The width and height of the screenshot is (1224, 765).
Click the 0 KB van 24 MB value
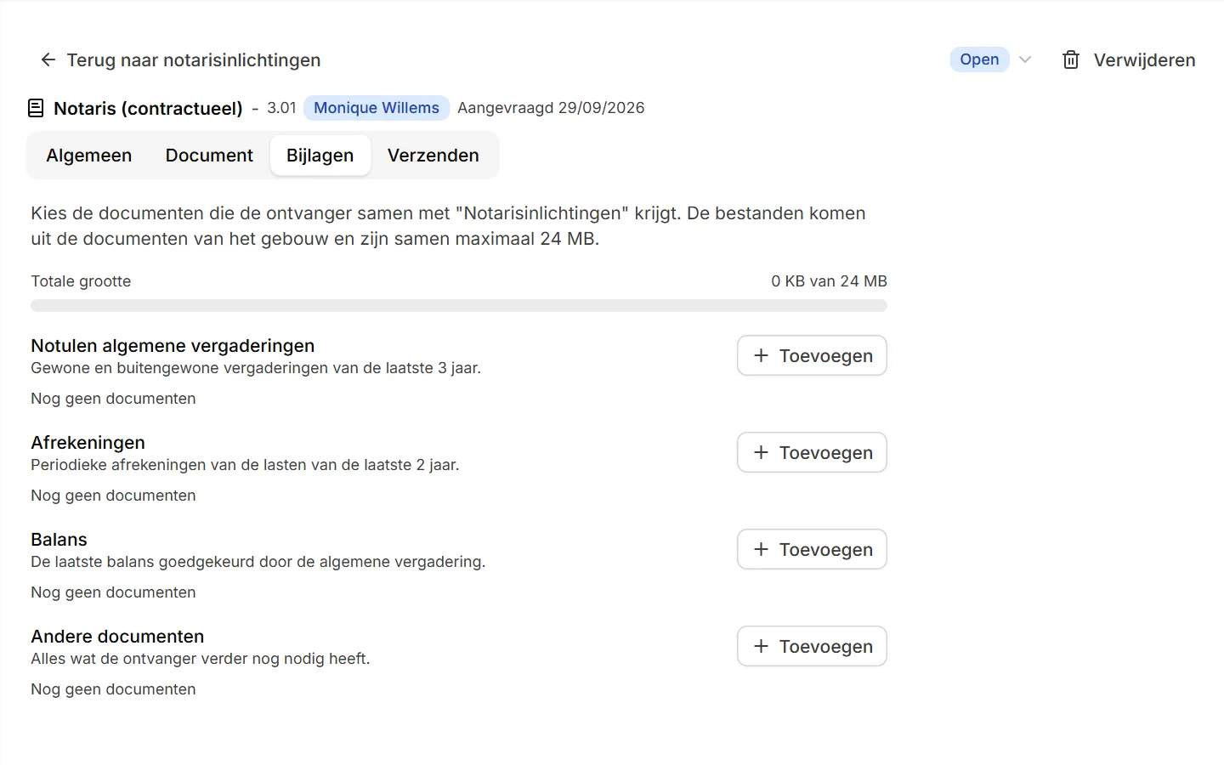pyautogui.click(x=829, y=281)
